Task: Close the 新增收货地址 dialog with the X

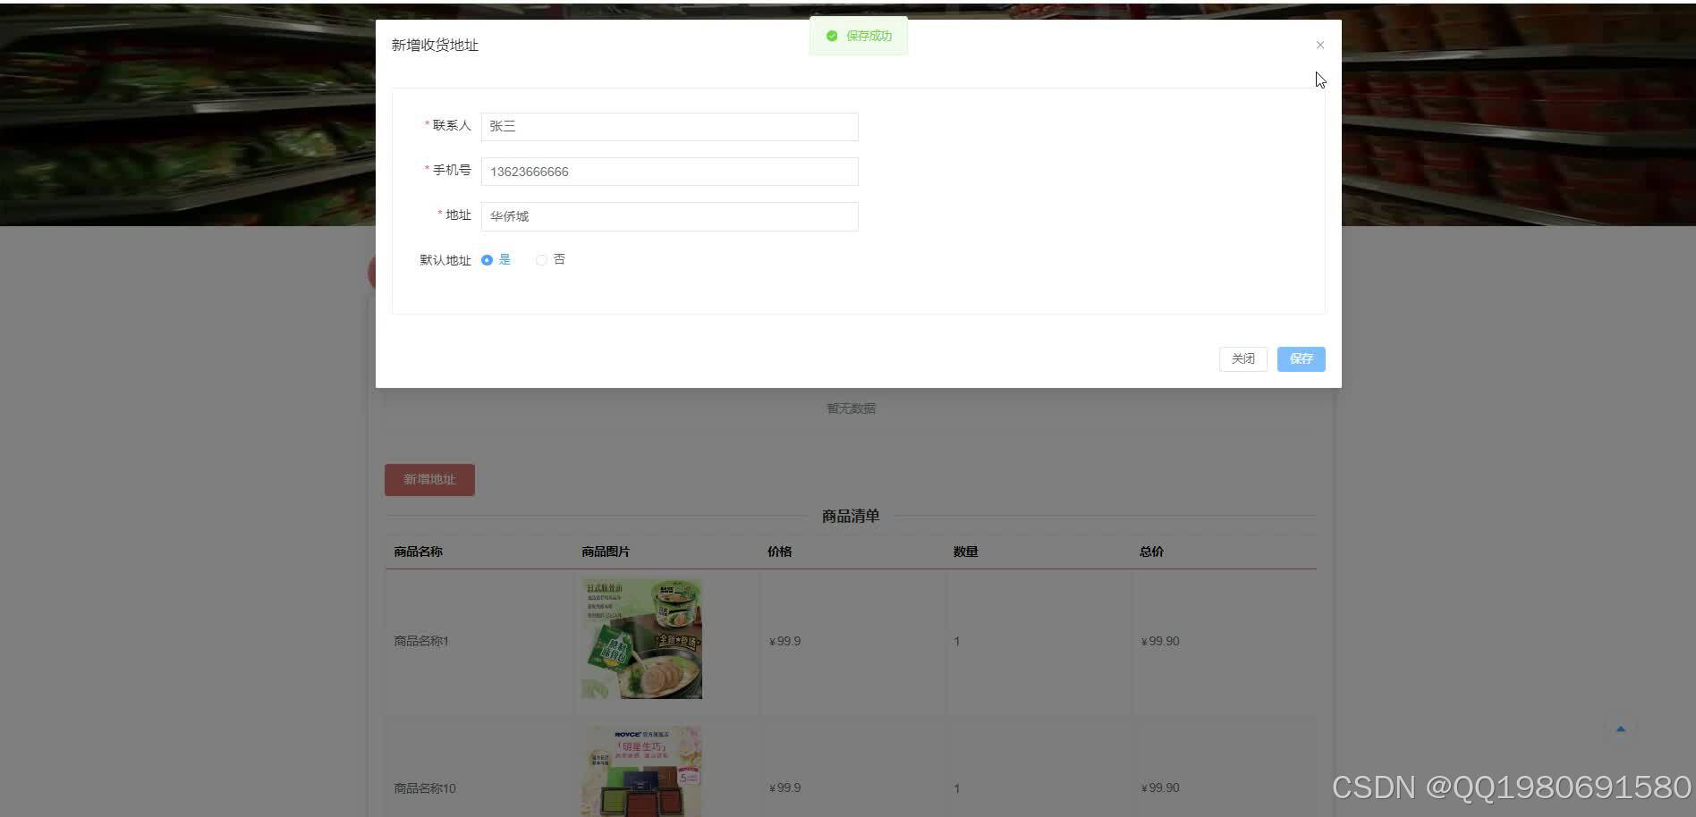Action: click(x=1319, y=45)
